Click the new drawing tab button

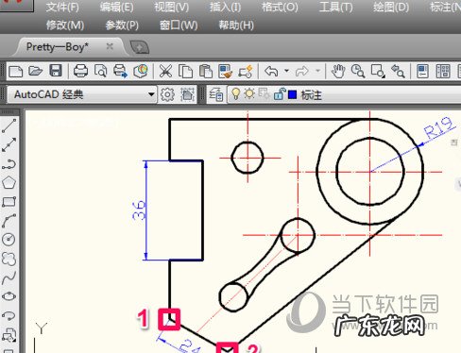[140, 47]
